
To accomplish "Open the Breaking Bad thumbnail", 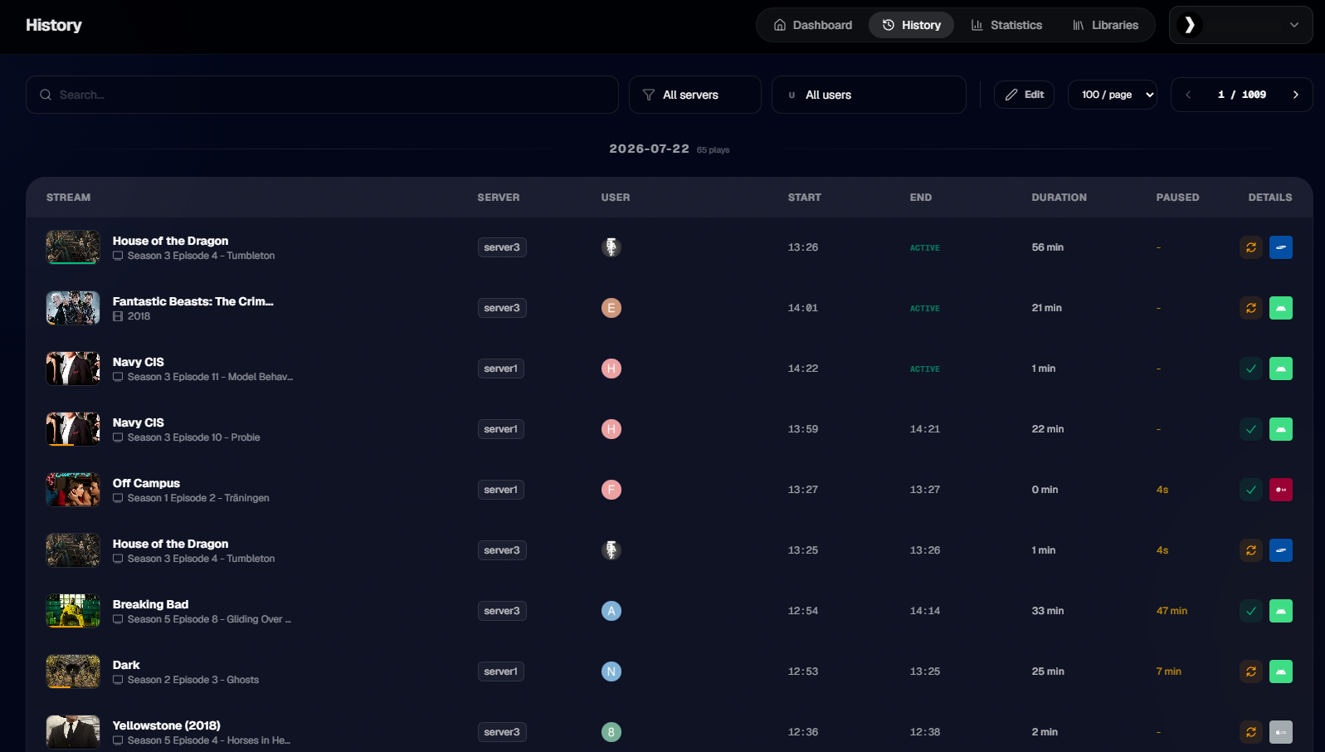I will pyautogui.click(x=73, y=611).
